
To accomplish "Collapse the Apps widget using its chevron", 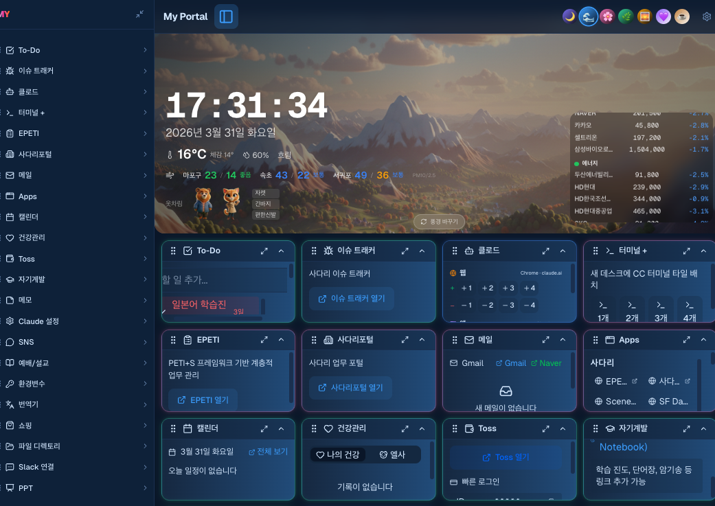I will click(703, 340).
